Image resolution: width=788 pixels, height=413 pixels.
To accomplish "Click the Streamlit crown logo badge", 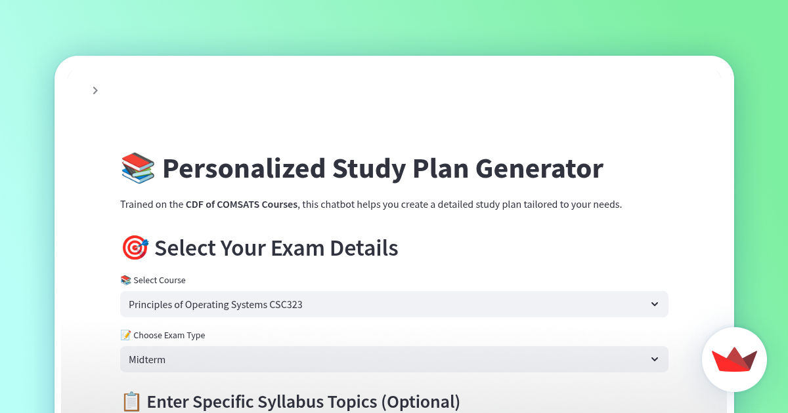I will pyautogui.click(x=734, y=359).
